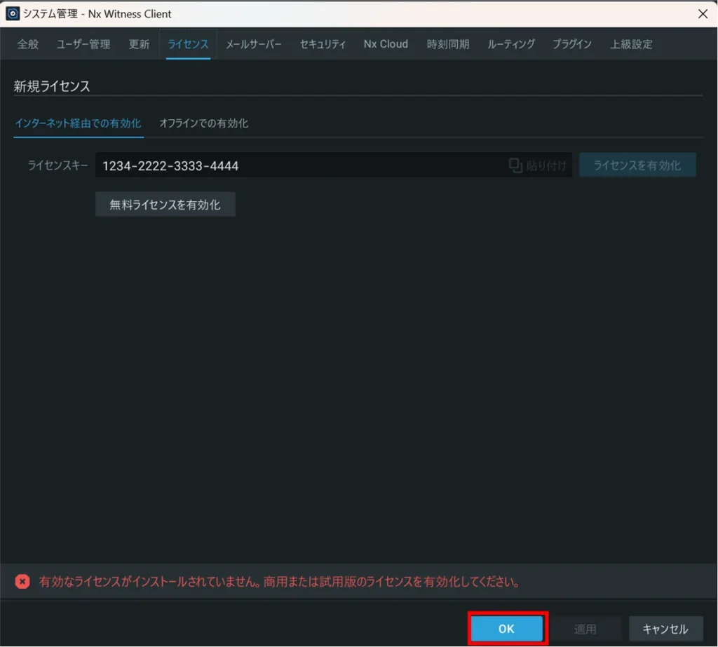Go to the メールサーバー tab
This screenshot has width=718, height=647.
click(254, 44)
